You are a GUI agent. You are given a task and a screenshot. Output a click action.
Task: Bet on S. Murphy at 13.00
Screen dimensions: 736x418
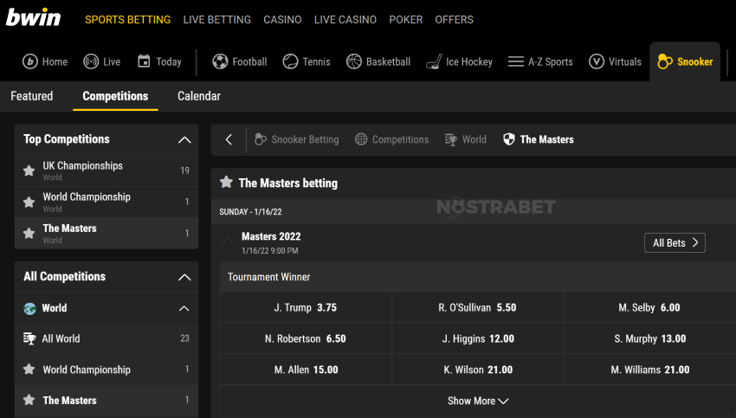[649, 338]
